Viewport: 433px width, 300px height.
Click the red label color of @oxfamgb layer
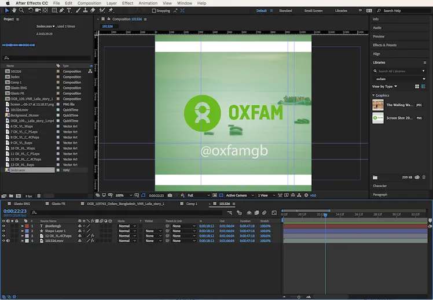coord(27,226)
